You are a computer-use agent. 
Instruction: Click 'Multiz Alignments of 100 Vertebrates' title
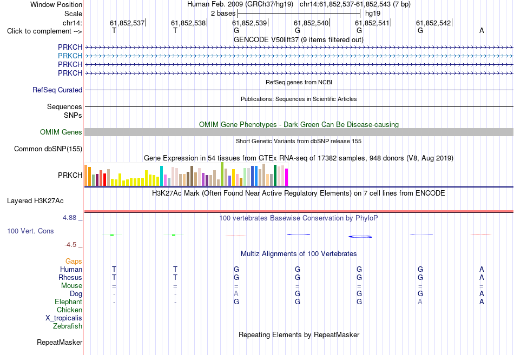pos(299,254)
